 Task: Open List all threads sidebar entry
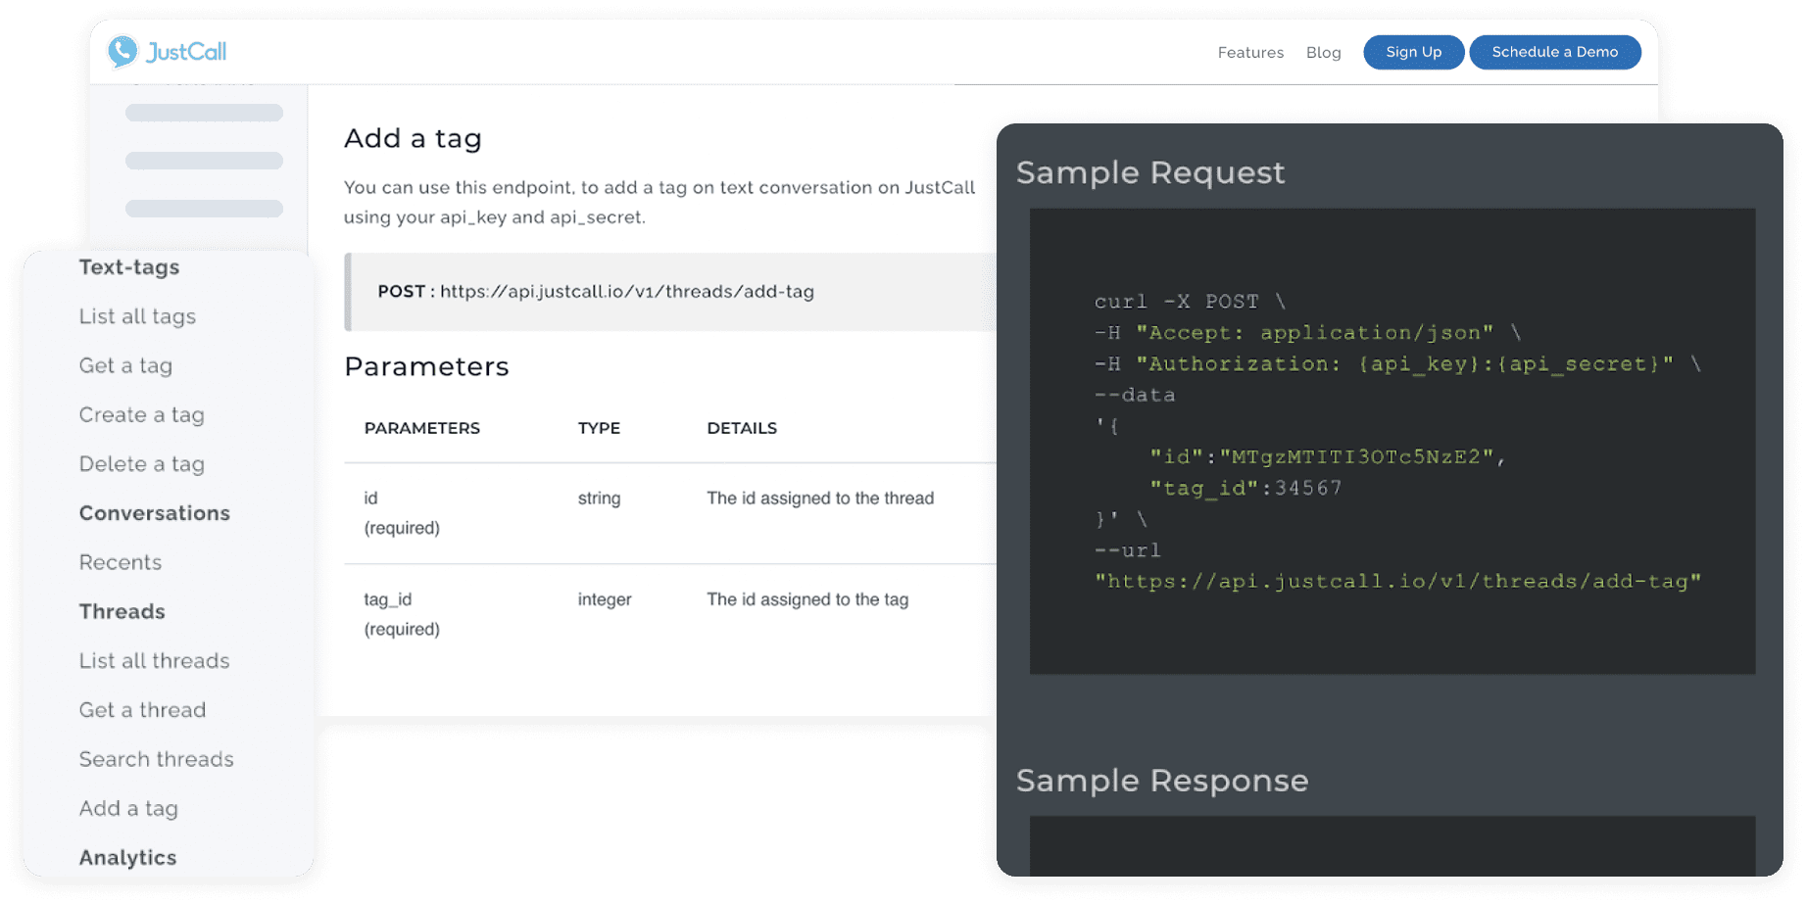[154, 661]
